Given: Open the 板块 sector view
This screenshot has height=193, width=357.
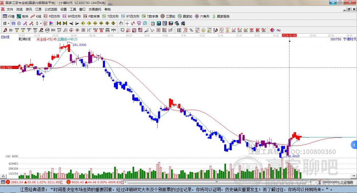Looking at the screenshot, I should (22, 16).
